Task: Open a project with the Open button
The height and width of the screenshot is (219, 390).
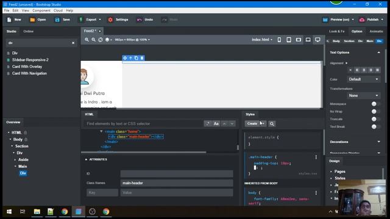Action: click(38, 19)
